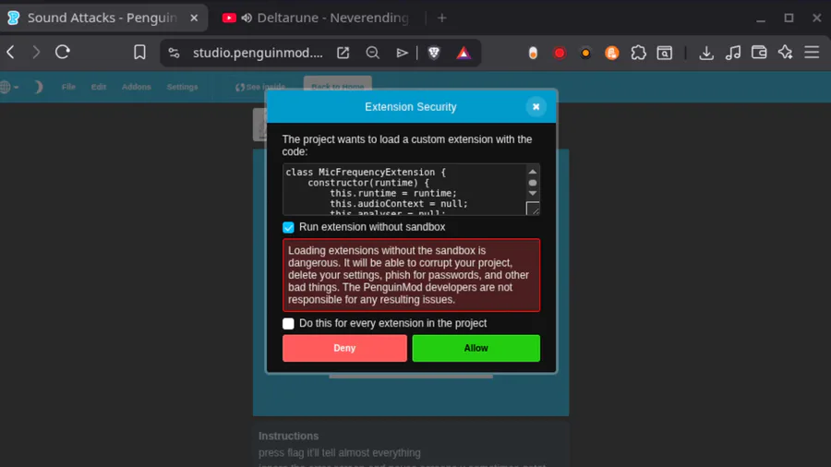Open the music note playlist icon

click(733, 53)
